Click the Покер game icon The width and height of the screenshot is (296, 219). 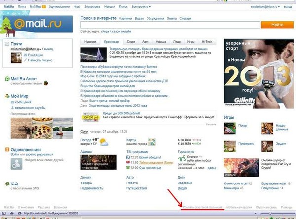click(230, 128)
